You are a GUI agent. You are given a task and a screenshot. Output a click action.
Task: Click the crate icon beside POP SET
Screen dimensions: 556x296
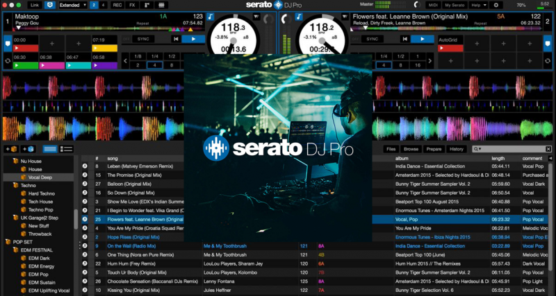click(8, 242)
